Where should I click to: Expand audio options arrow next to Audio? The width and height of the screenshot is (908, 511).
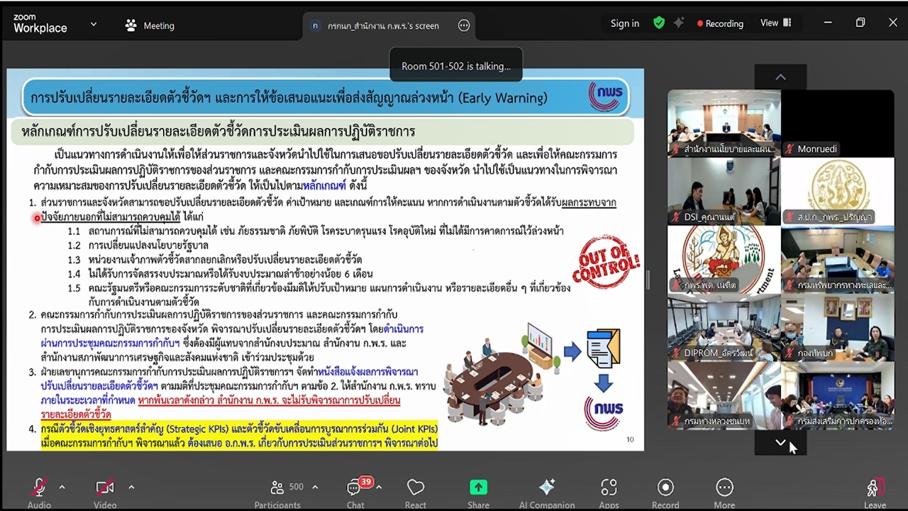pyautogui.click(x=62, y=487)
